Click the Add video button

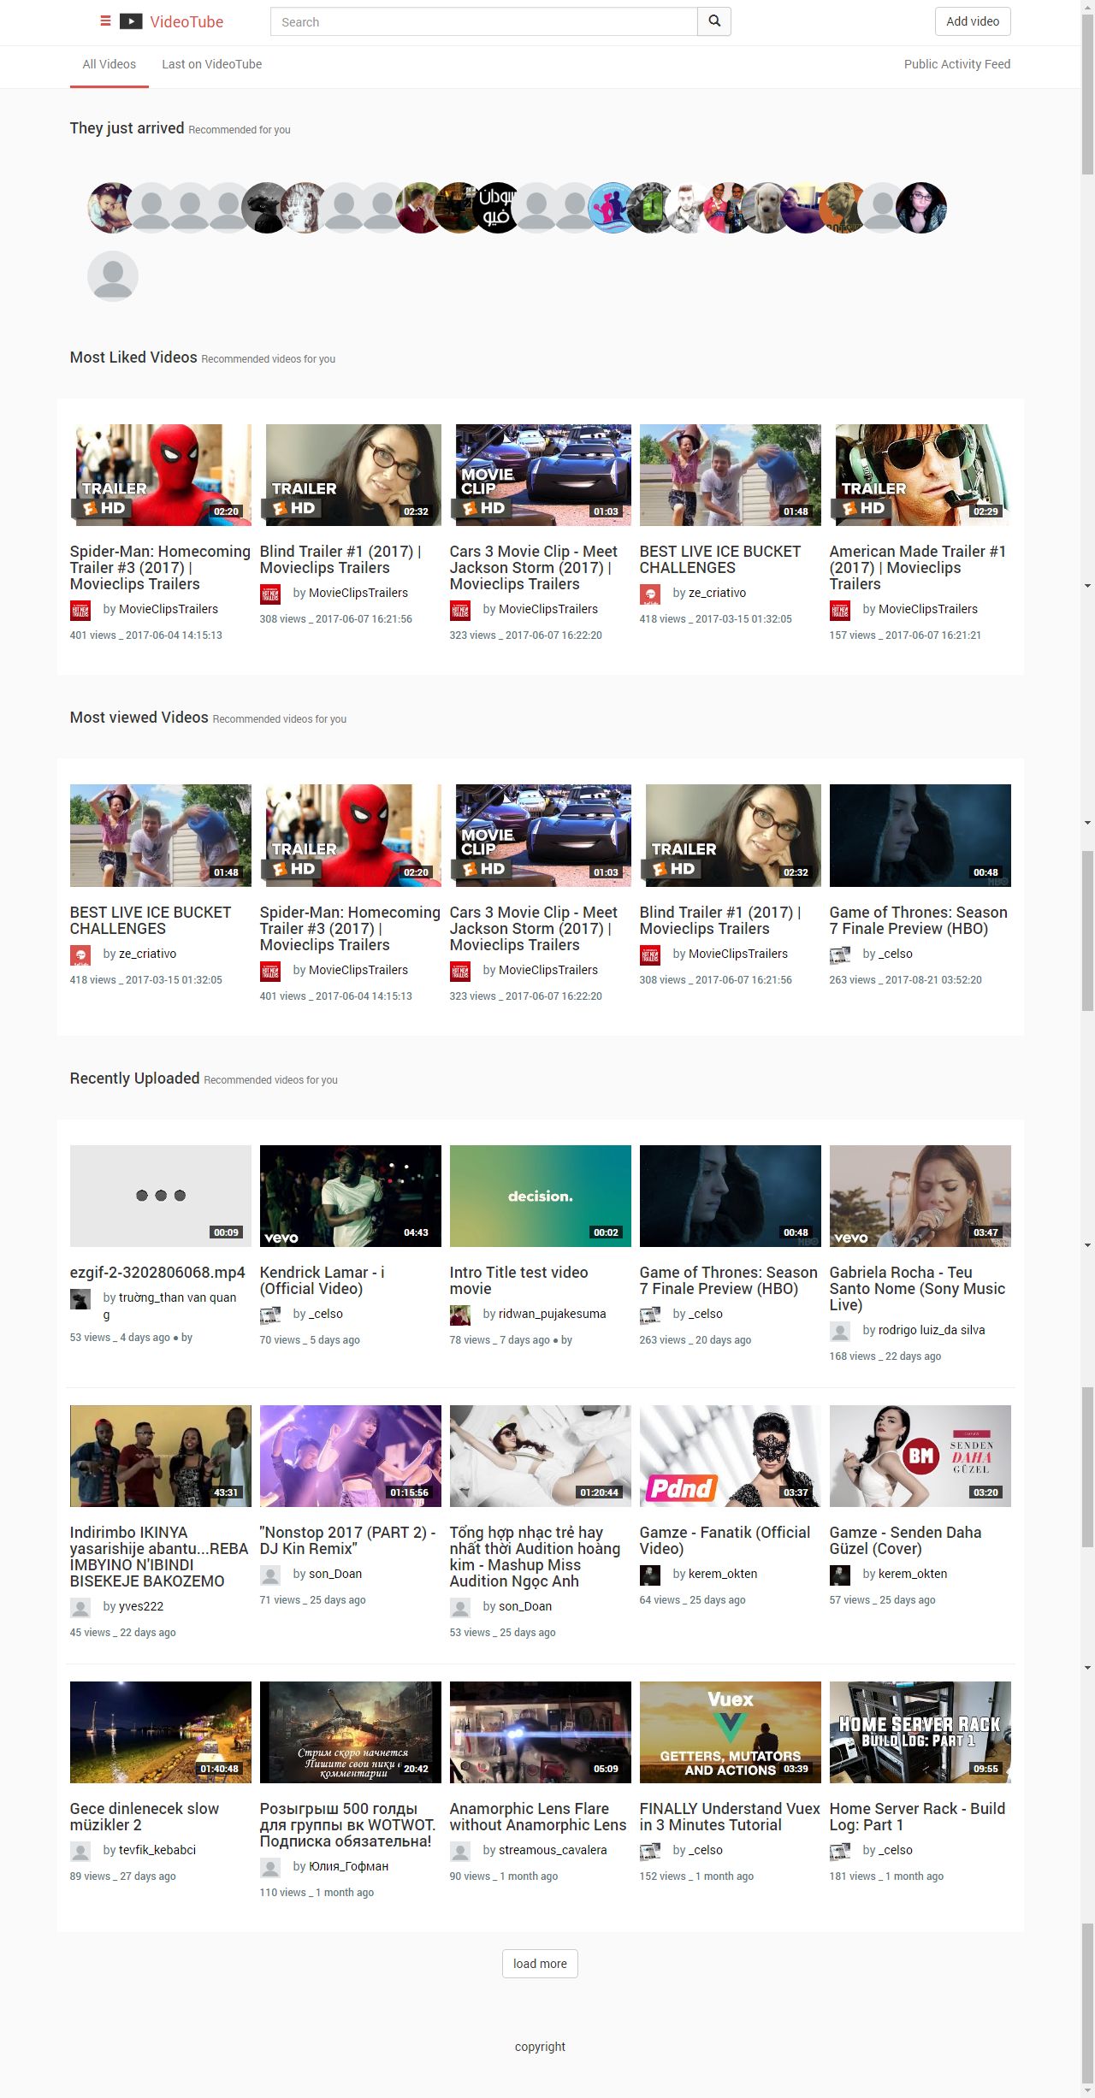tap(973, 21)
